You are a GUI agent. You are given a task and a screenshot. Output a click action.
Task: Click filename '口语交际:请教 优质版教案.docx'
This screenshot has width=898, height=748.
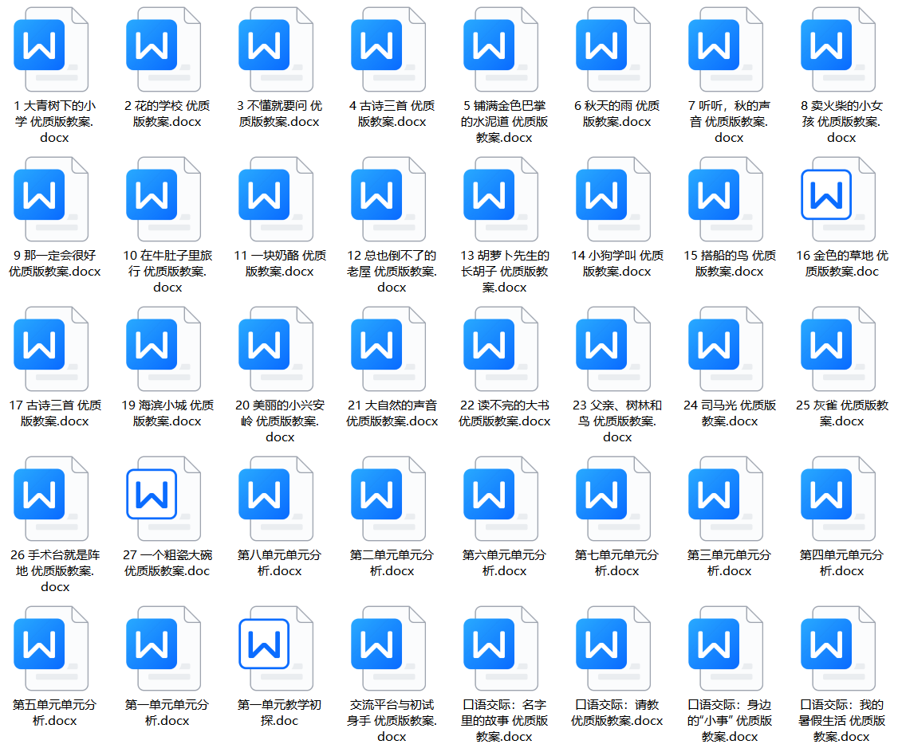point(616,713)
